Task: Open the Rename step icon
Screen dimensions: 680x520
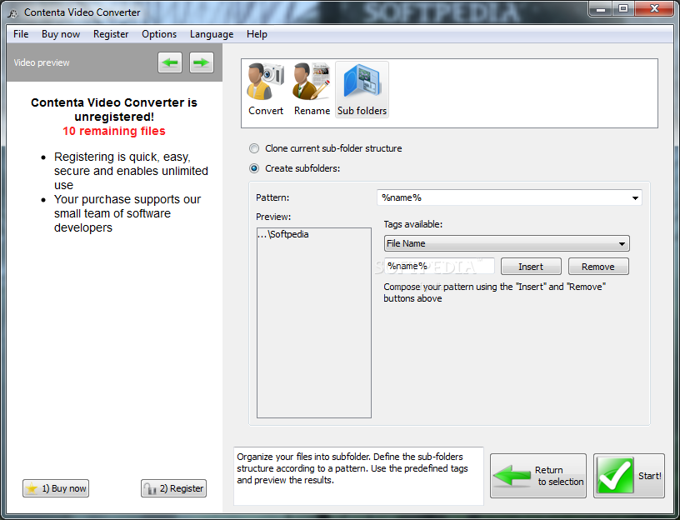Action: [312, 89]
